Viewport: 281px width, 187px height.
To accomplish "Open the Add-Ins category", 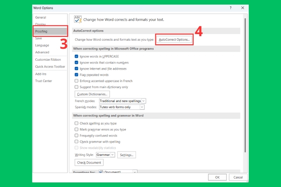I will tap(41, 74).
